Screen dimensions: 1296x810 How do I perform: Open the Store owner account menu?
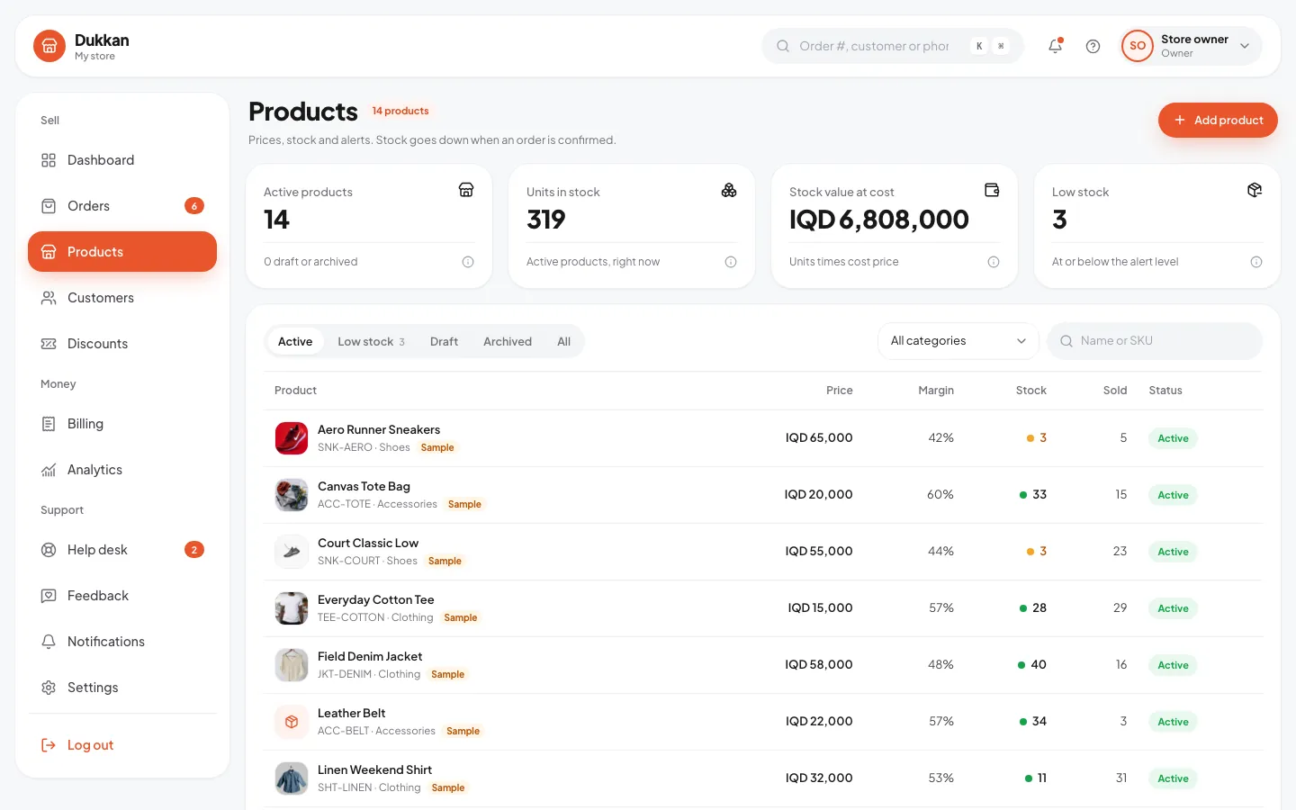pos(1191,46)
